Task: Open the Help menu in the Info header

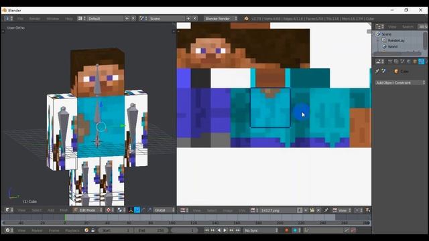Action: point(68,19)
